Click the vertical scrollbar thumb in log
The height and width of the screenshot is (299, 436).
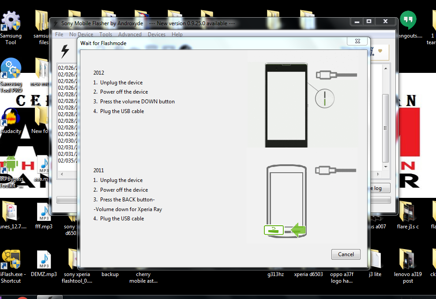385,128
